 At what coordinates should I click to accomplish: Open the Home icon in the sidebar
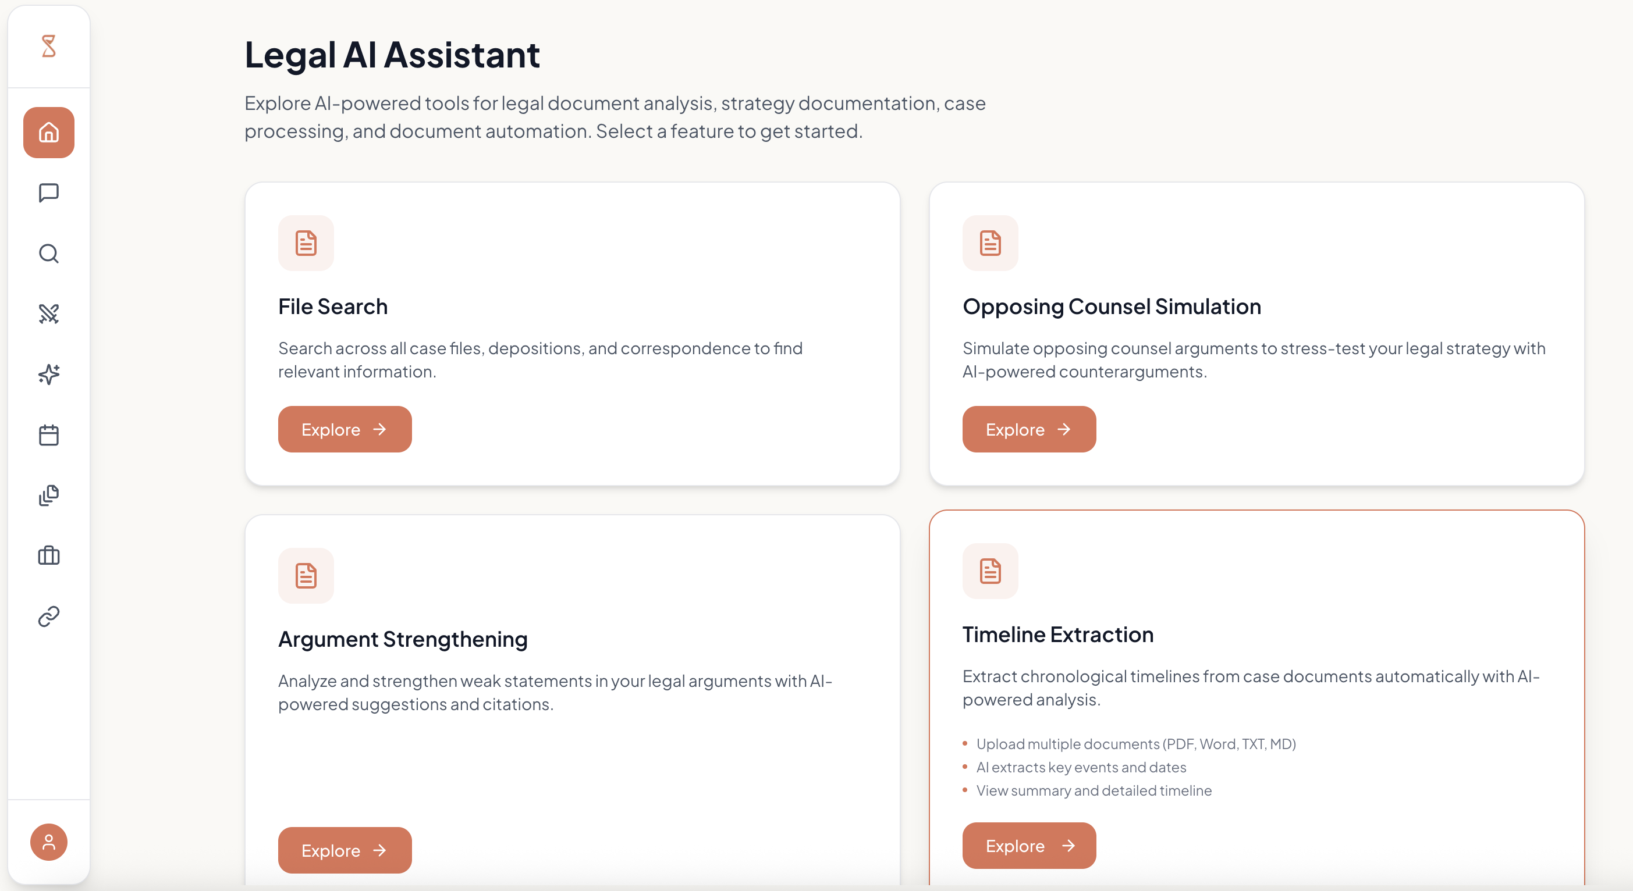[49, 133]
